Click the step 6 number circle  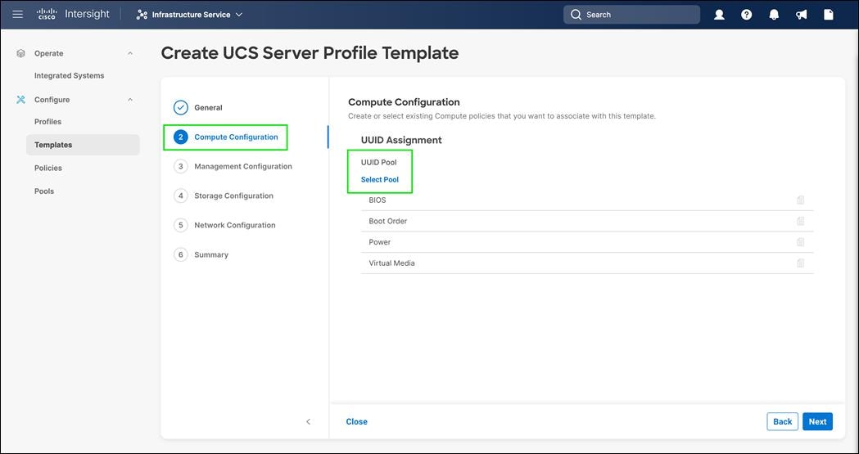pyautogui.click(x=181, y=255)
